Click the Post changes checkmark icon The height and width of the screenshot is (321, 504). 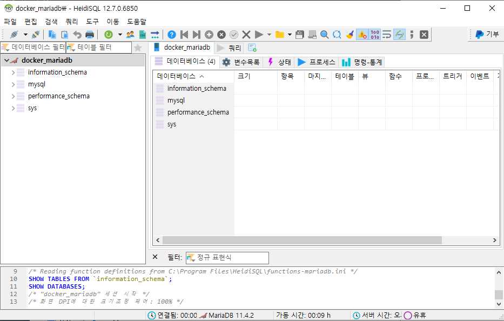click(x=234, y=35)
